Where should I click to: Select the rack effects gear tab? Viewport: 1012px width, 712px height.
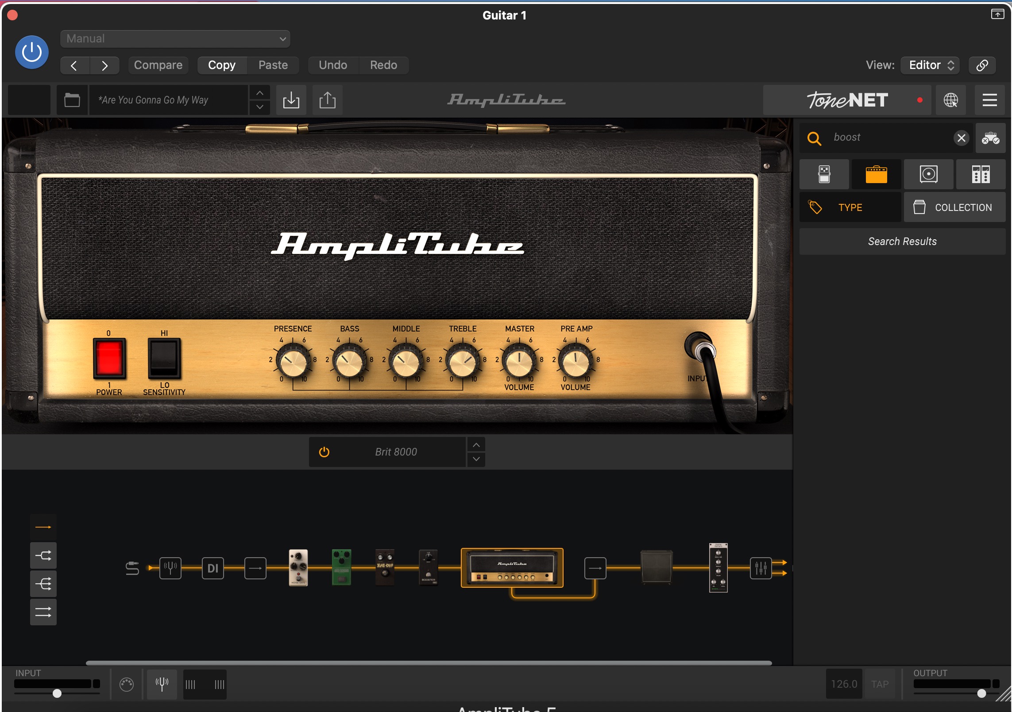point(981,174)
